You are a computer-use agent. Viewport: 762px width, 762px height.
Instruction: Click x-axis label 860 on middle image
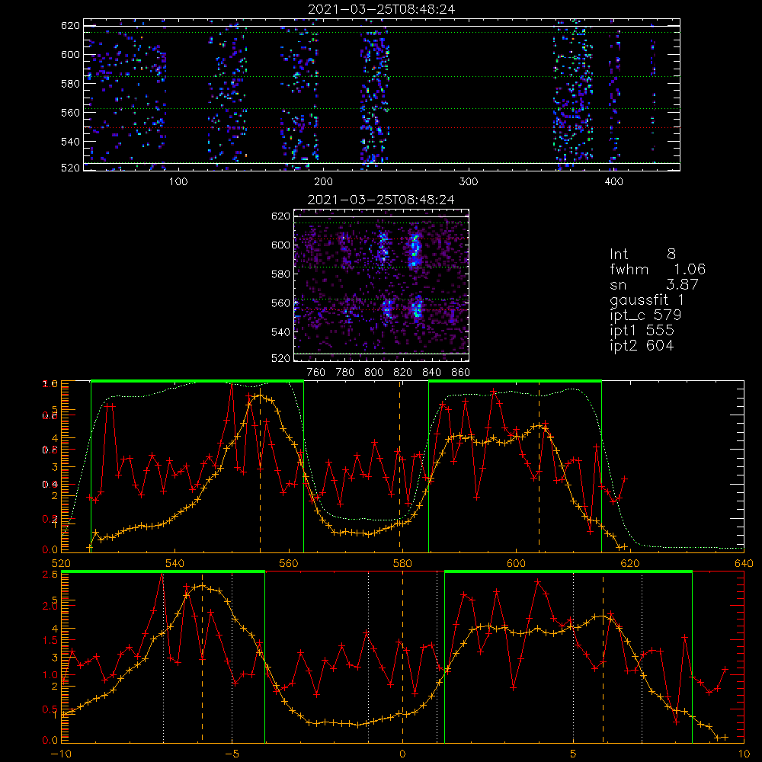click(x=461, y=373)
